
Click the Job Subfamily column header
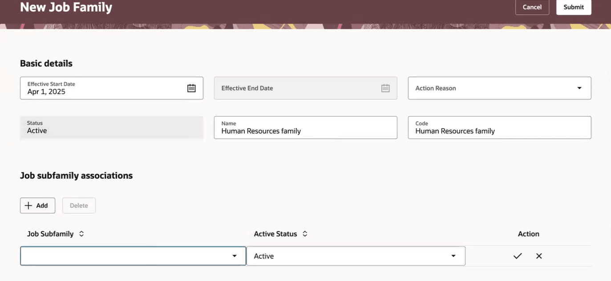click(x=50, y=234)
